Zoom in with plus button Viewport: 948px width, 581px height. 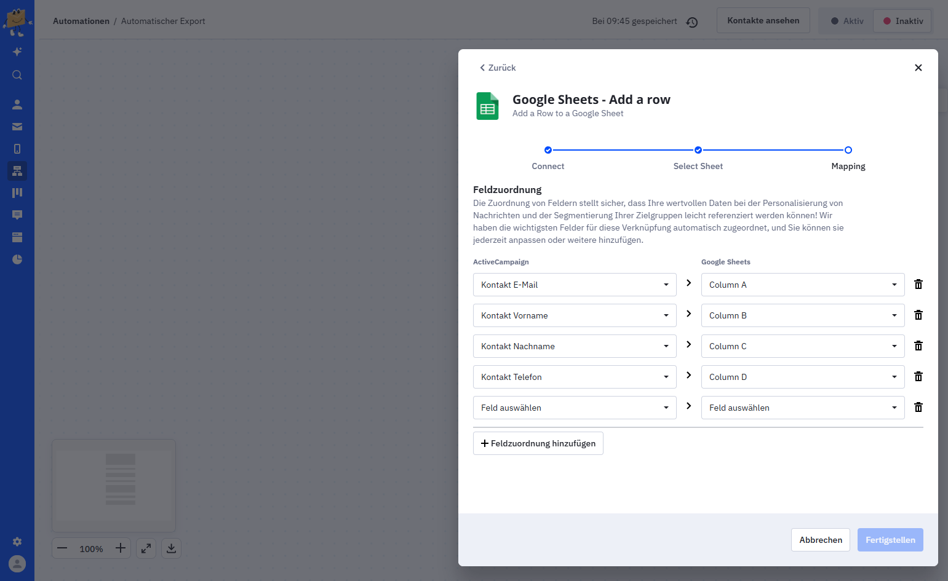121,548
